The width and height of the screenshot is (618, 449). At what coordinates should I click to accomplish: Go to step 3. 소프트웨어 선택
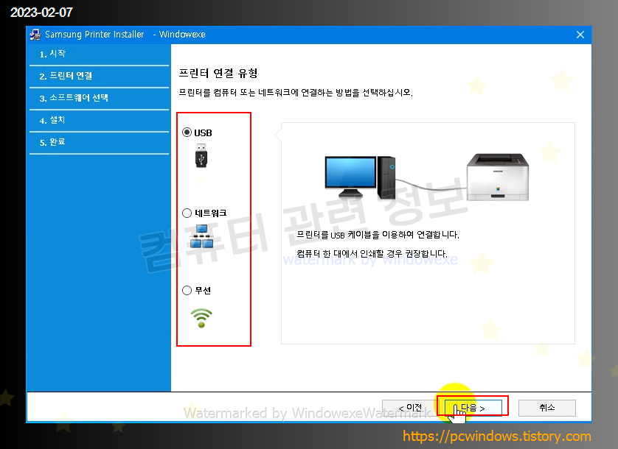[x=99, y=99]
